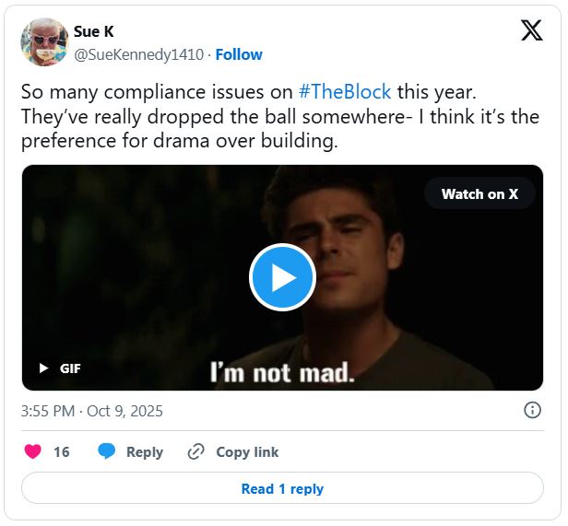Follow the SueKennedy1410 account

click(239, 54)
